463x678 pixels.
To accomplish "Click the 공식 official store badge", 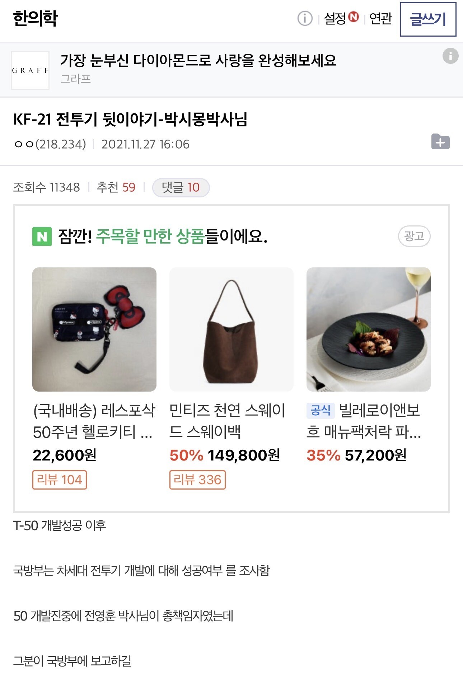I will (320, 410).
